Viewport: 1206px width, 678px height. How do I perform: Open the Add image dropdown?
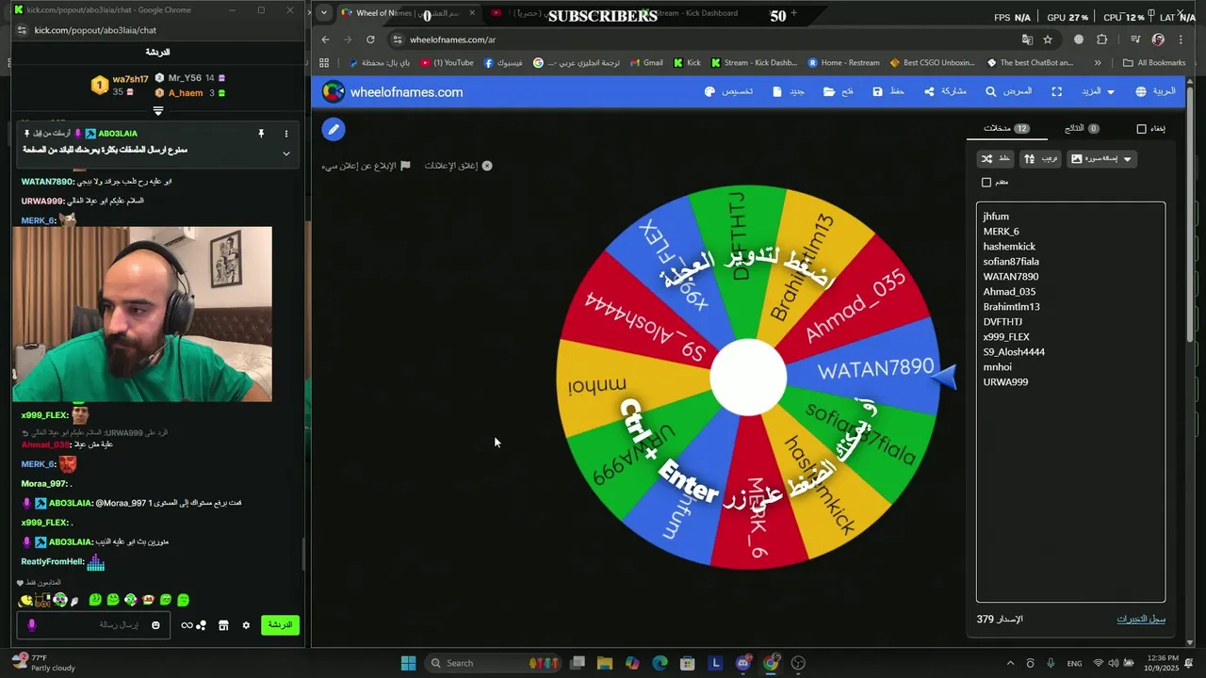pos(1101,158)
